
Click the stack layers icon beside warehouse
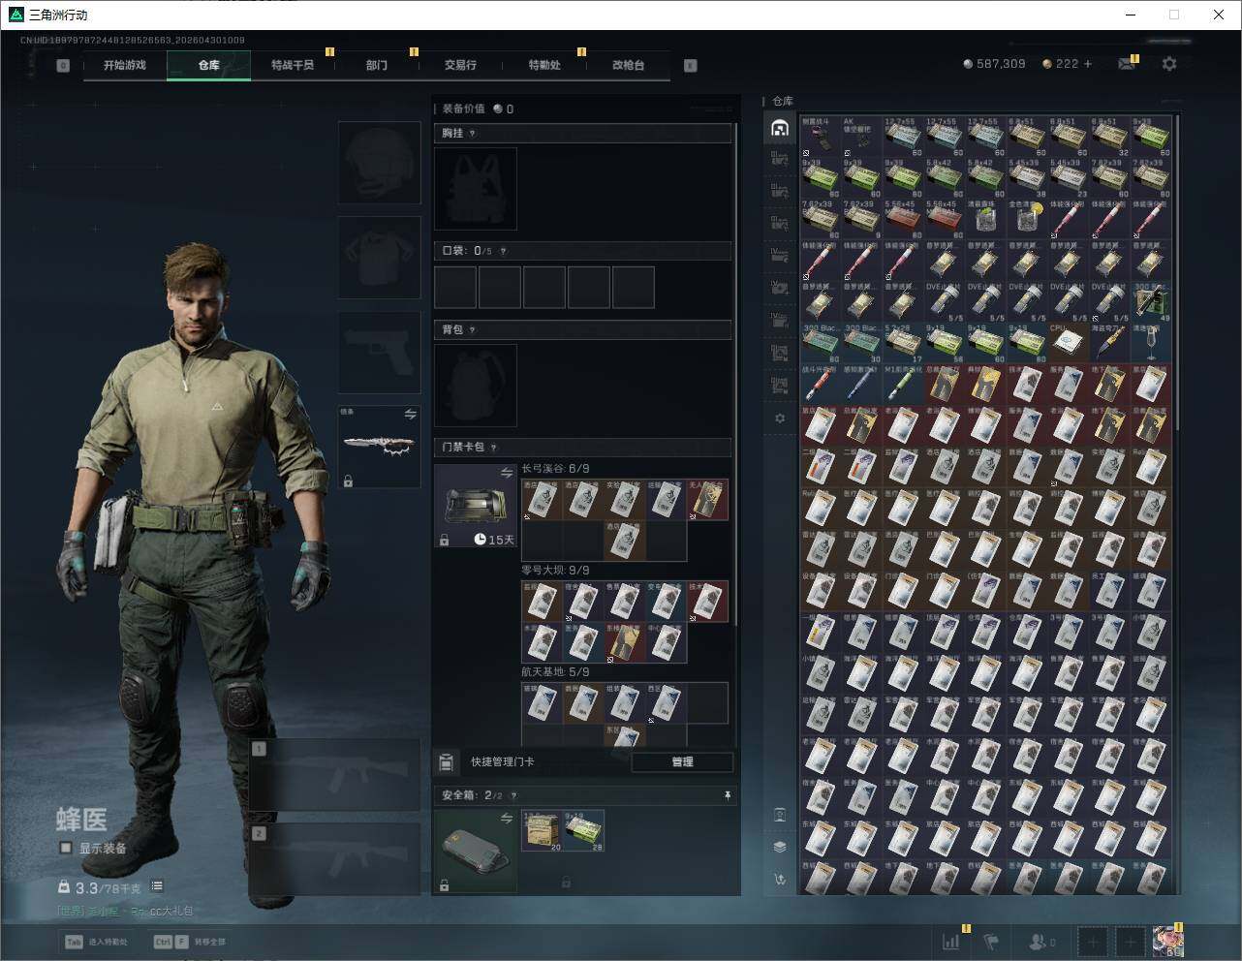[x=780, y=847]
